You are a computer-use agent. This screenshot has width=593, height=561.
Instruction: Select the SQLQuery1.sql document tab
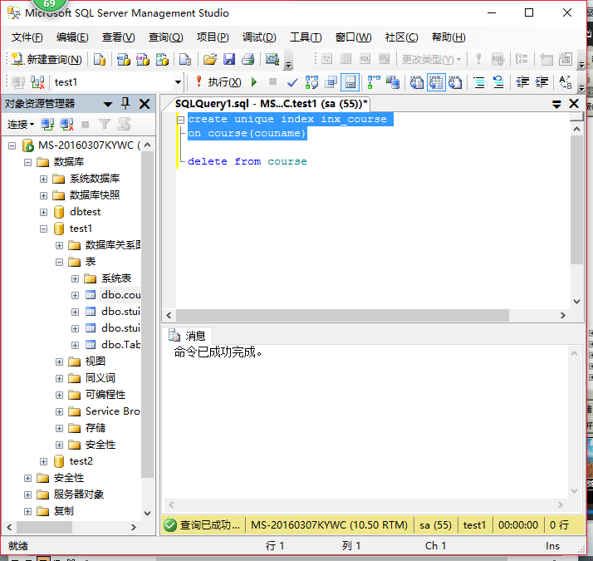pos(271,104)
